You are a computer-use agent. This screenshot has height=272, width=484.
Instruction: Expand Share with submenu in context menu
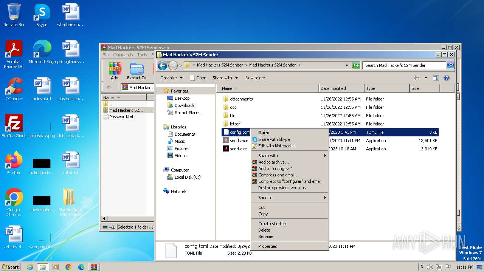[x=290, y=156]
